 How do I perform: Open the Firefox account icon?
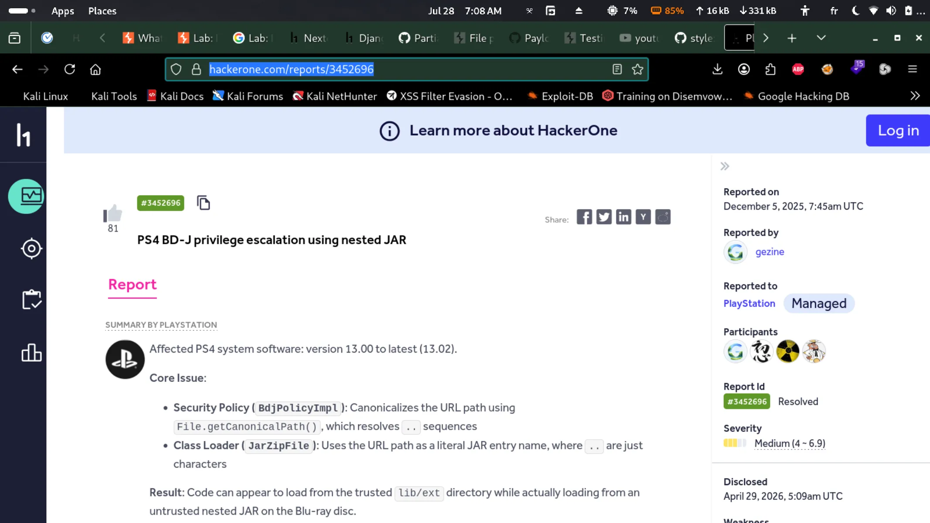click(744, 69)
